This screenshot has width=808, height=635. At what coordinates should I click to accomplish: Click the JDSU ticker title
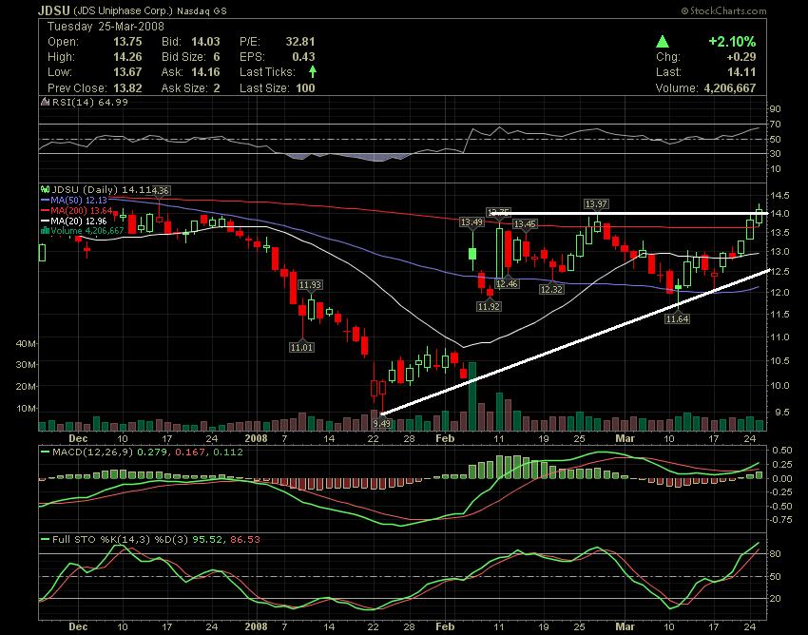[54, 10]
